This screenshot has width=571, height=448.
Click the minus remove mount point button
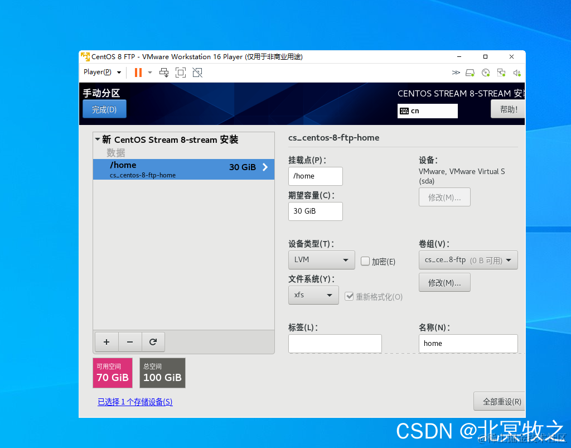(x=130, y=342)
